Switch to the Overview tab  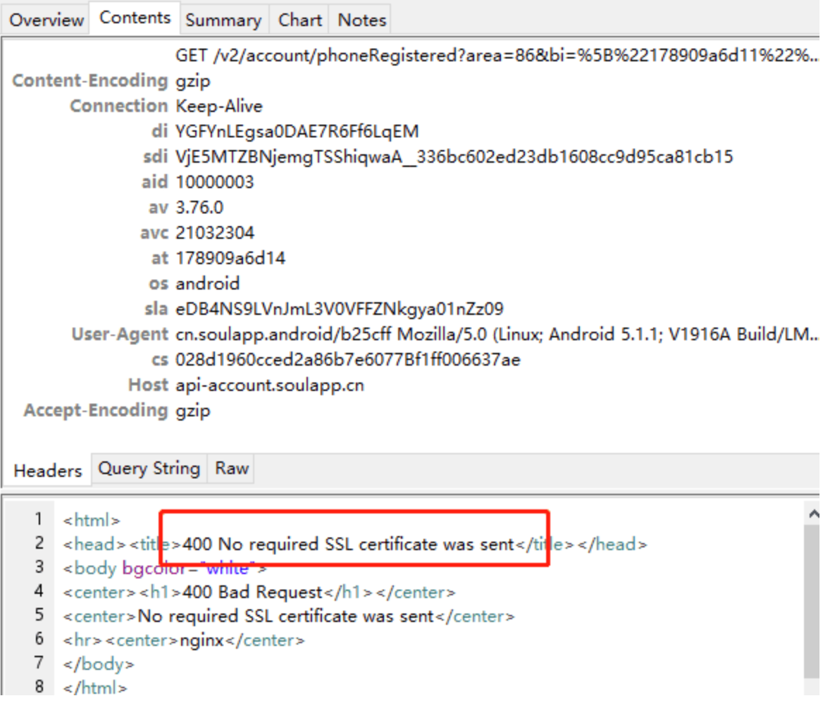pos(47,20)
